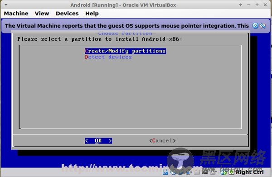
Task: Open the View menu
Action: [x=42, y=13]
